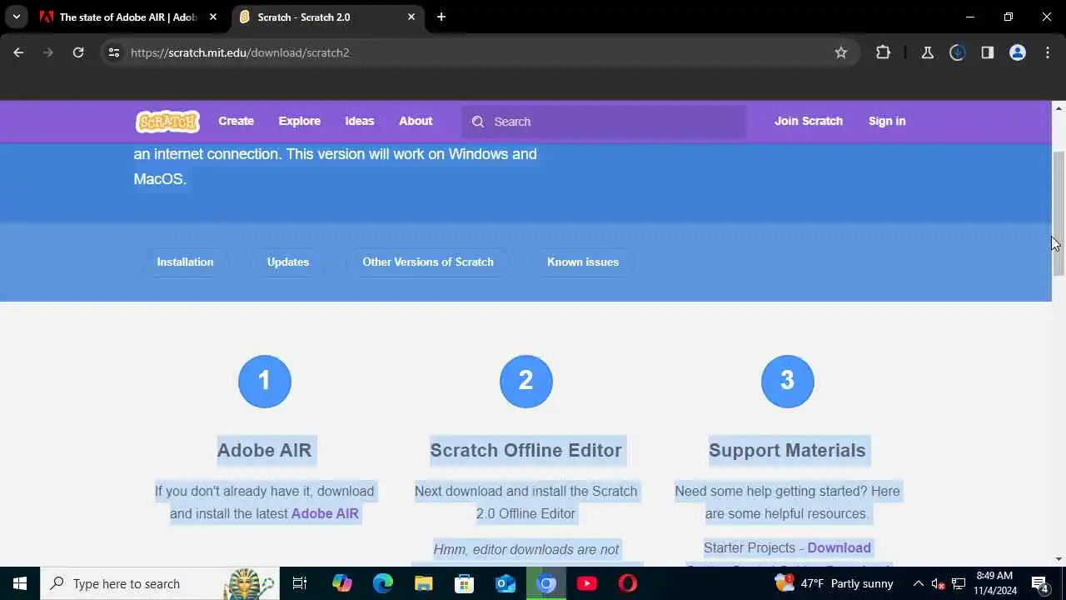Screen dimensions: 1066x600
Task: Open Opera browser on taskbar
Action: (628, 583)
